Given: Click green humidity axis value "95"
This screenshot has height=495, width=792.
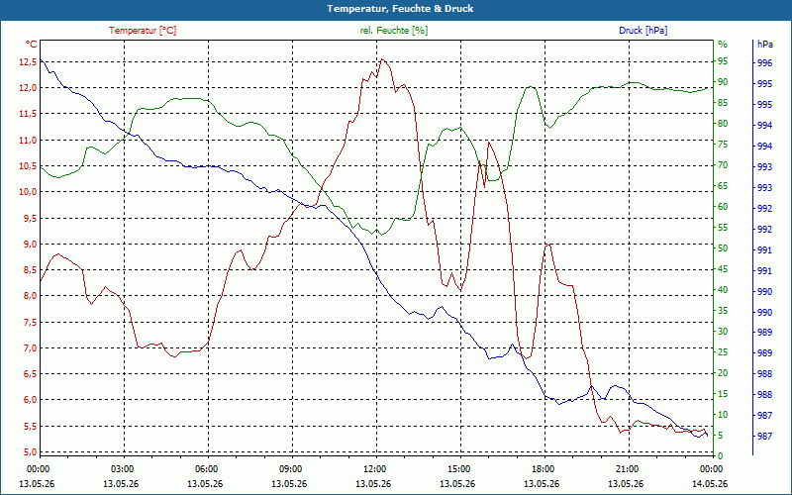Looking at the screenshot, I should coord(723,61).
